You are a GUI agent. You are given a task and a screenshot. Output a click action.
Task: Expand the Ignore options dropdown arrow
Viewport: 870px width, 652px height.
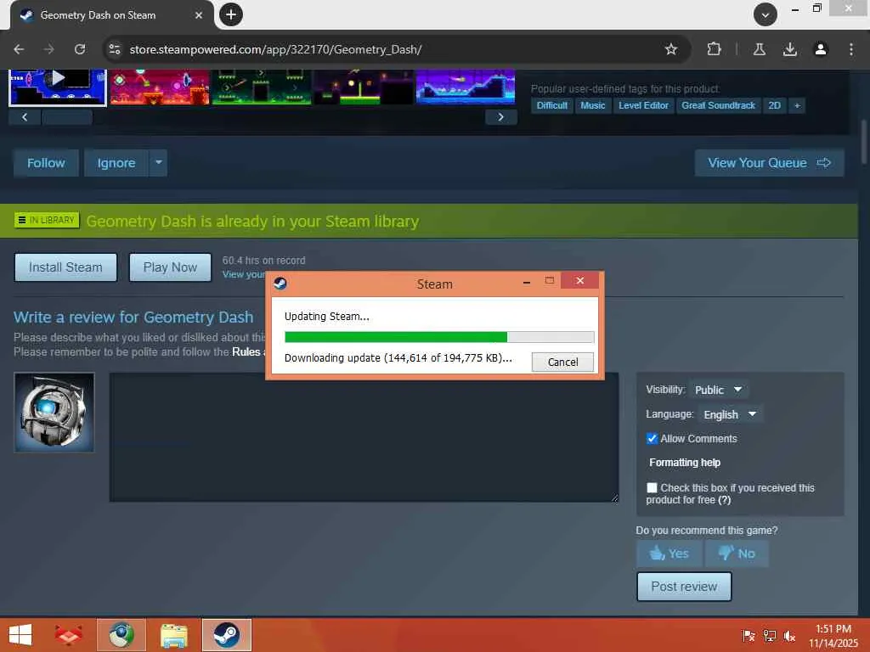159,163
